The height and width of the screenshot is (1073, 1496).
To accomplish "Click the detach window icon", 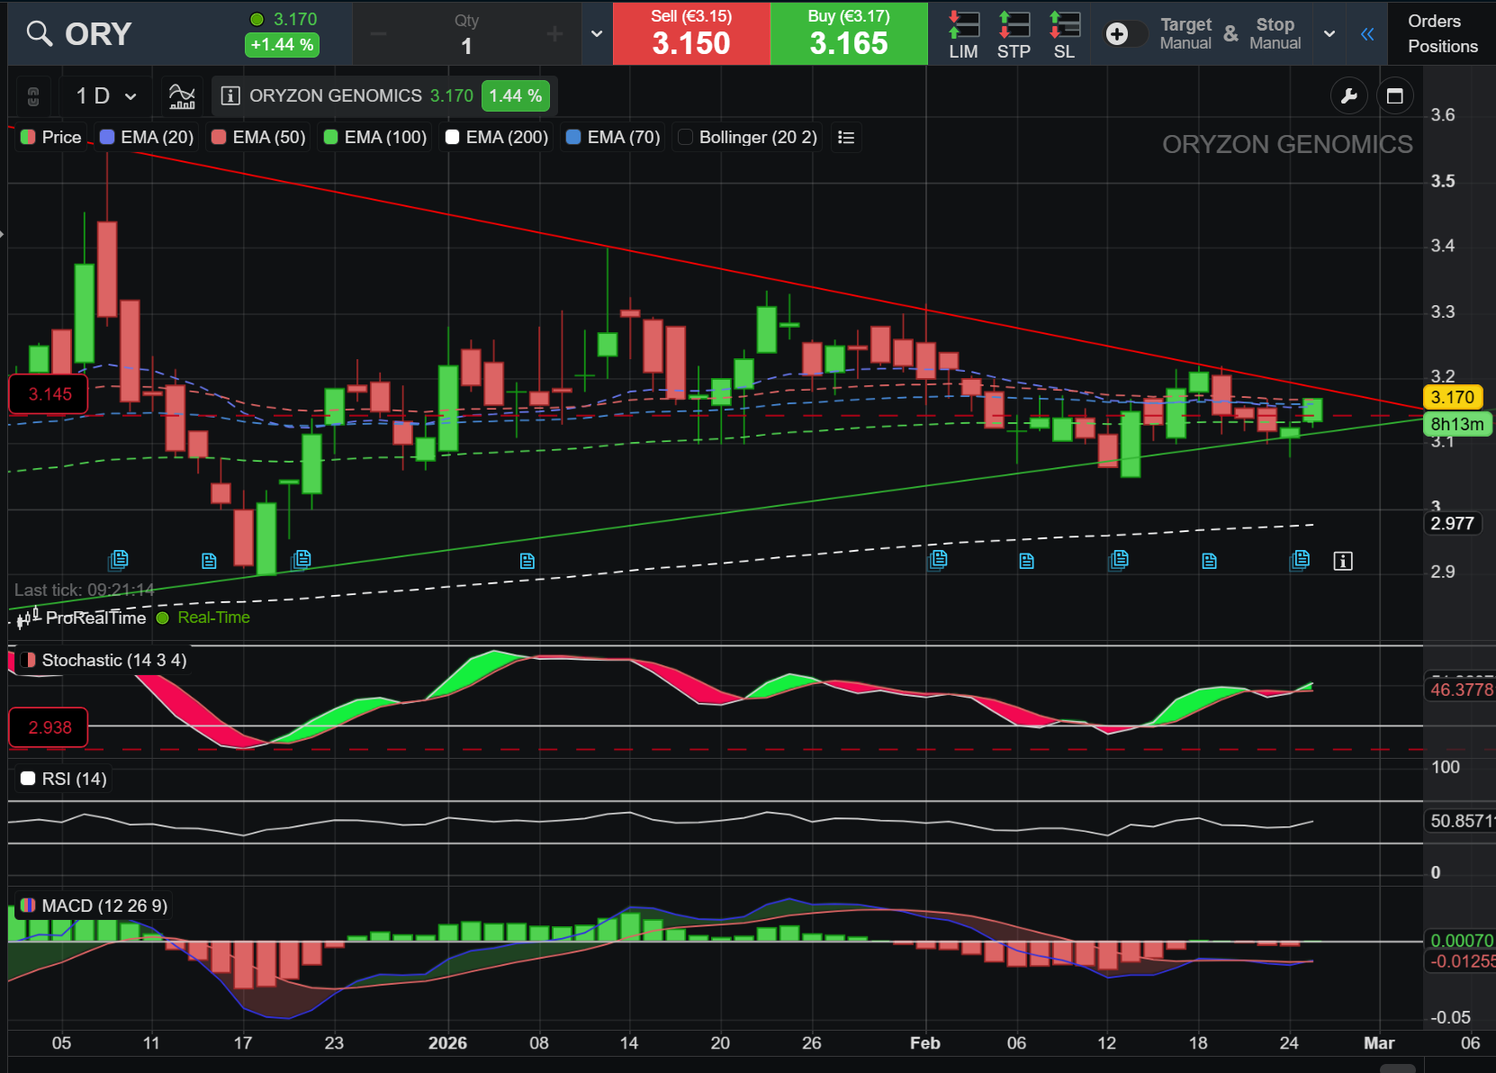I will 1395,96.
